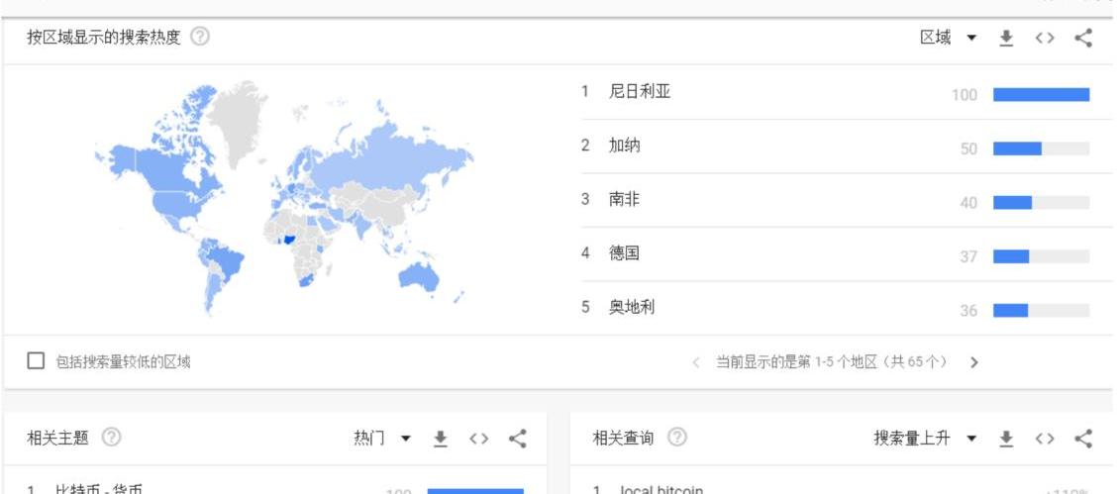Click Australia on the world map

point(415,272)
